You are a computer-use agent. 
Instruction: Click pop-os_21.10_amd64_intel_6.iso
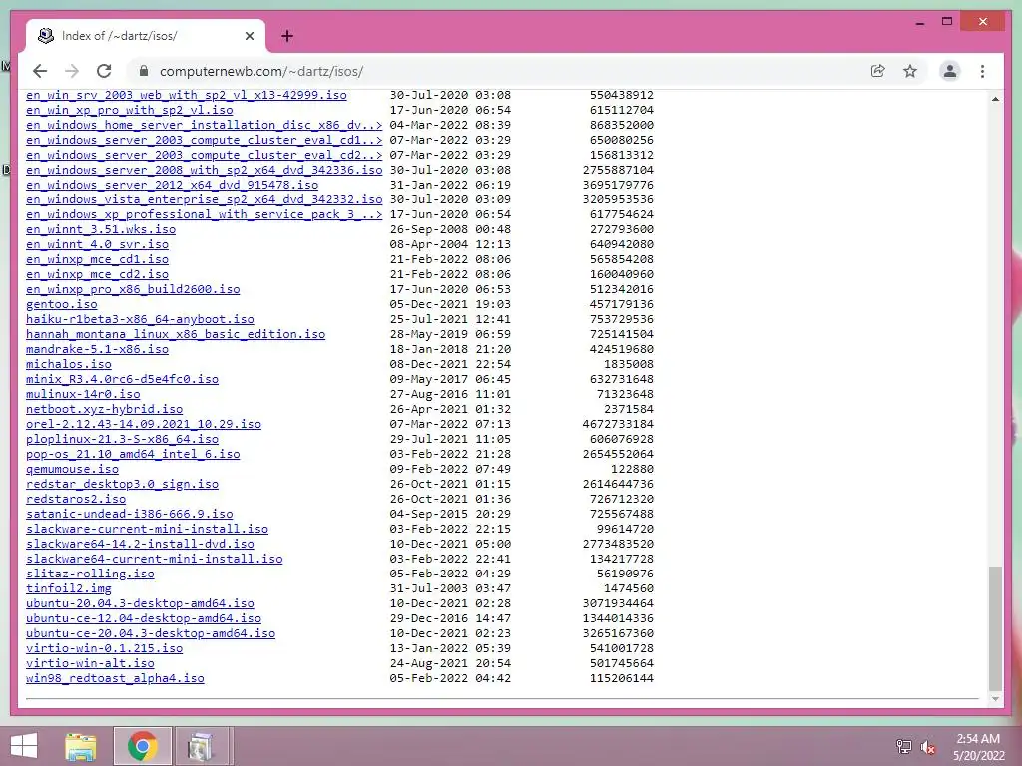(133, 455)
